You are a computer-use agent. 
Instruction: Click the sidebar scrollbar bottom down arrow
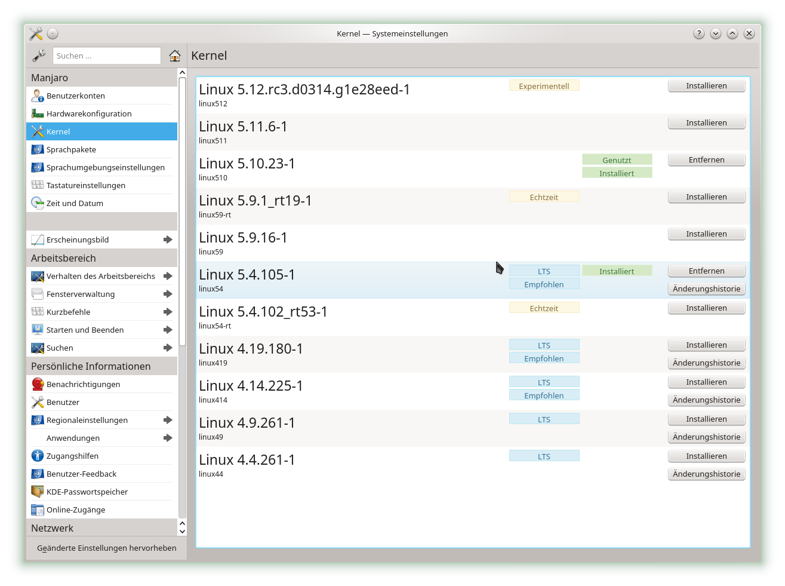[x=183, y=531]
